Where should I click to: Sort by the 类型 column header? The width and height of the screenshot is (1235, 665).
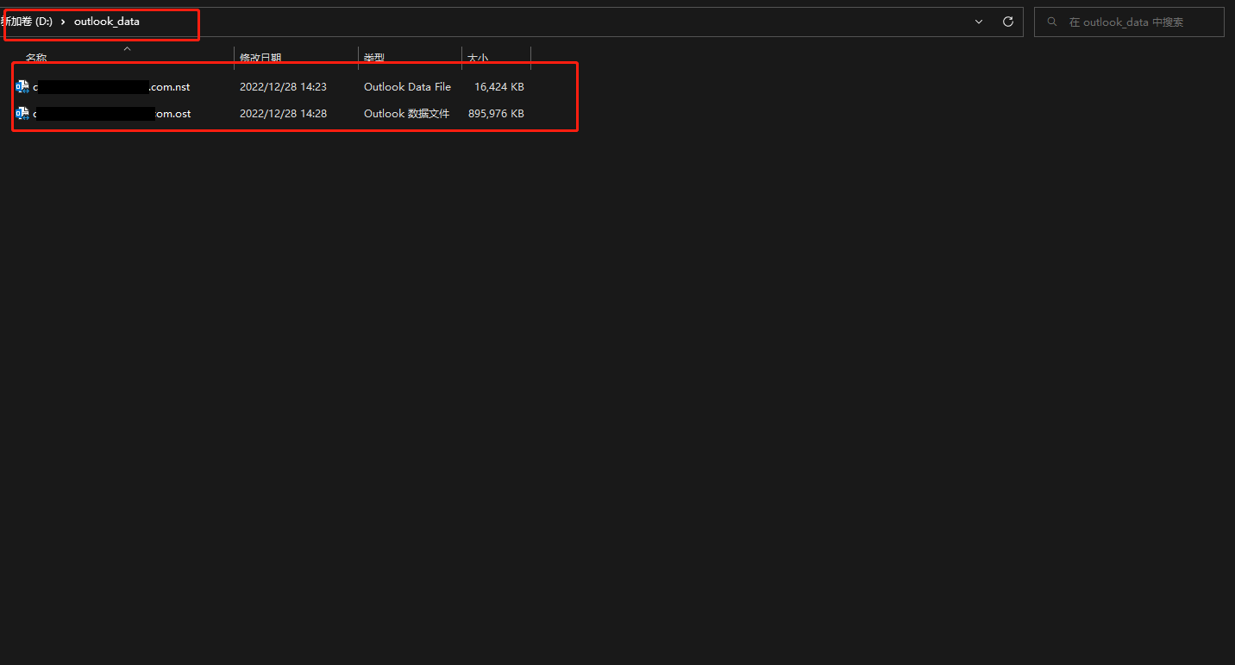pos(374,58)
